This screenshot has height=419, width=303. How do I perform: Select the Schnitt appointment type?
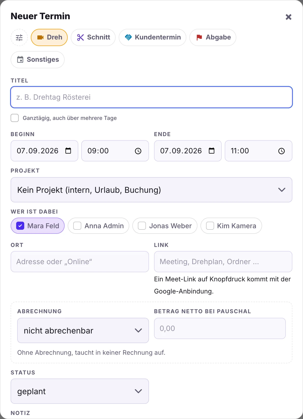[93, 37]
